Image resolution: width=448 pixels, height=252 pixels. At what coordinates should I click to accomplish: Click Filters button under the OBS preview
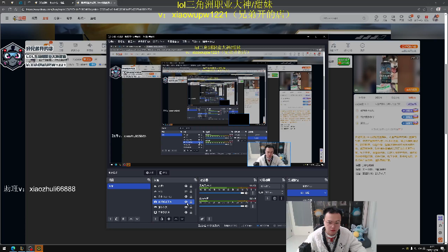164,172
